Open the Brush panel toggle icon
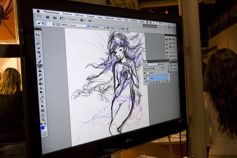237x158 pixels. [58, 24]
